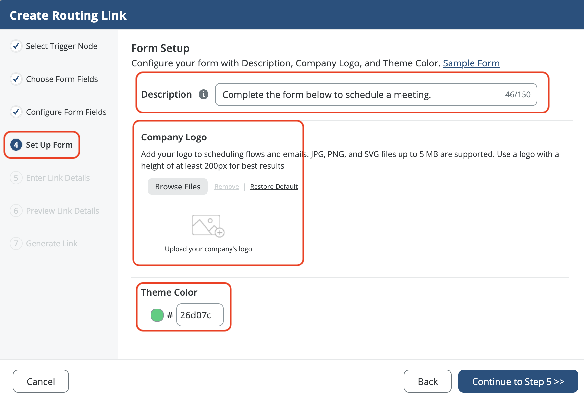Viewport: 584px width, 402px height.
Task: Go back using the Back button
Action: click(x=427, y=381)
